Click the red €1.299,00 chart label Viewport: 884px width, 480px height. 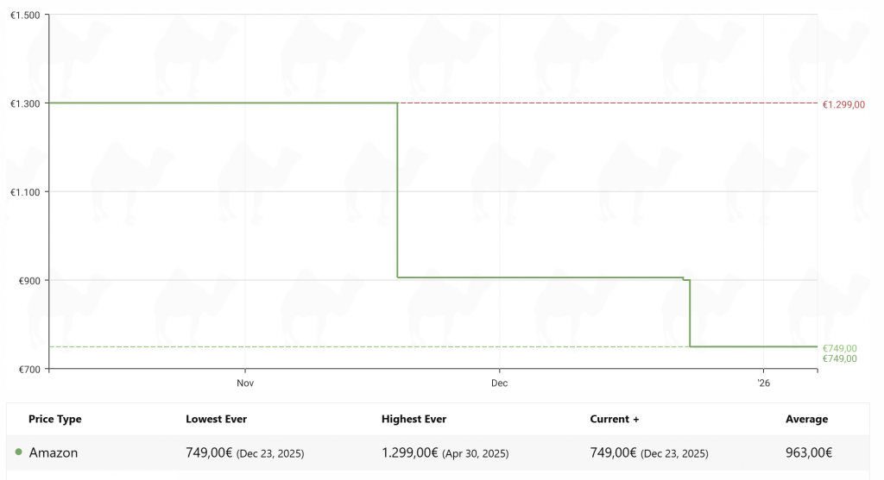pos(843,104)
